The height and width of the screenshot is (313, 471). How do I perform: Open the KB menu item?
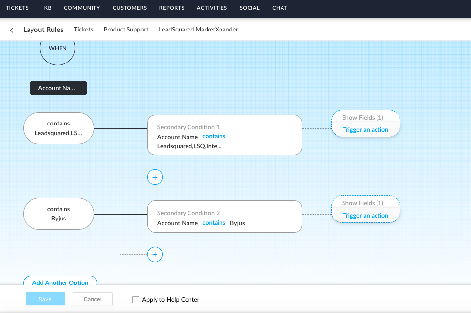[x=47, y=8]
